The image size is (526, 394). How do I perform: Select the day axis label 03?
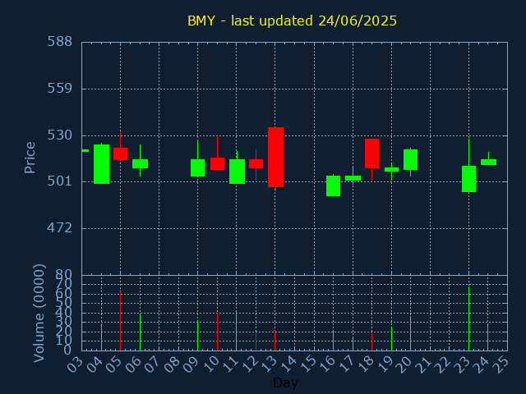click(76, 364)
